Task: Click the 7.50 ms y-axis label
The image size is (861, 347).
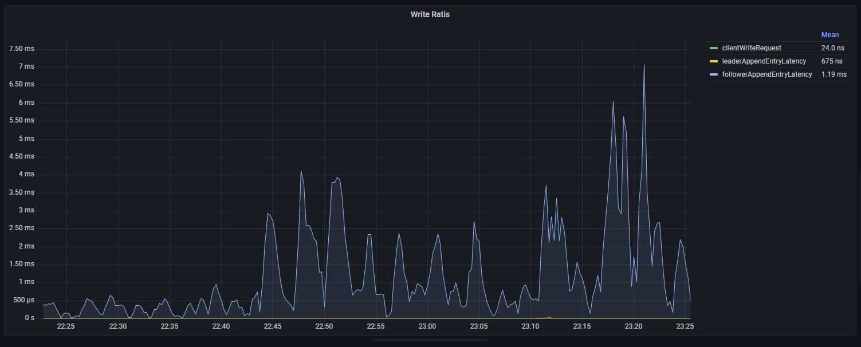Action: (x=22, y=49)
